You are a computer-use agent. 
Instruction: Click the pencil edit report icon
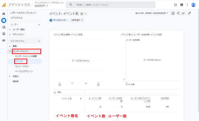click(x=189, y=13)
